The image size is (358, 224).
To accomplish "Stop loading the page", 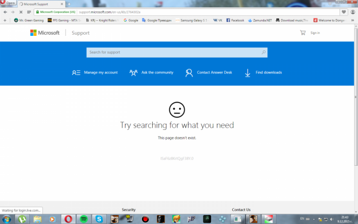I will coord(21,12).
